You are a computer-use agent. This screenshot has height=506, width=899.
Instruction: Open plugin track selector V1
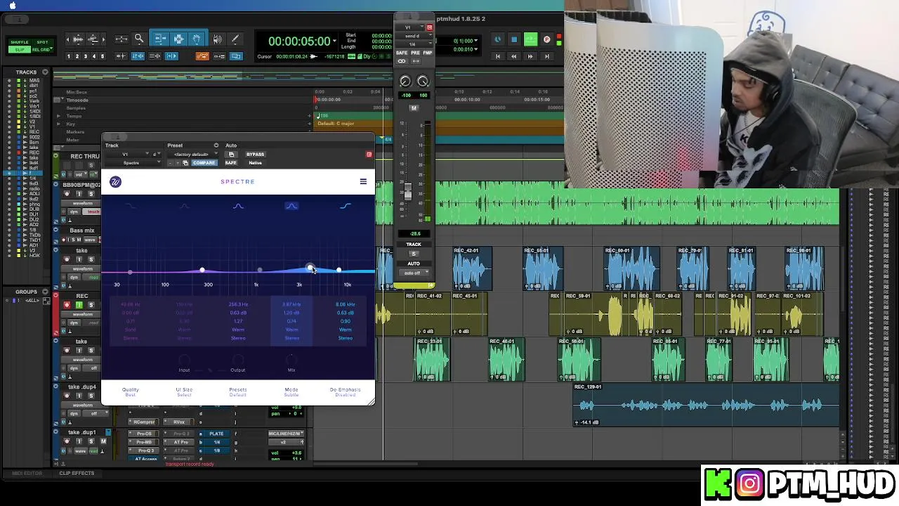pyautogui.click(x=126, y=155)
